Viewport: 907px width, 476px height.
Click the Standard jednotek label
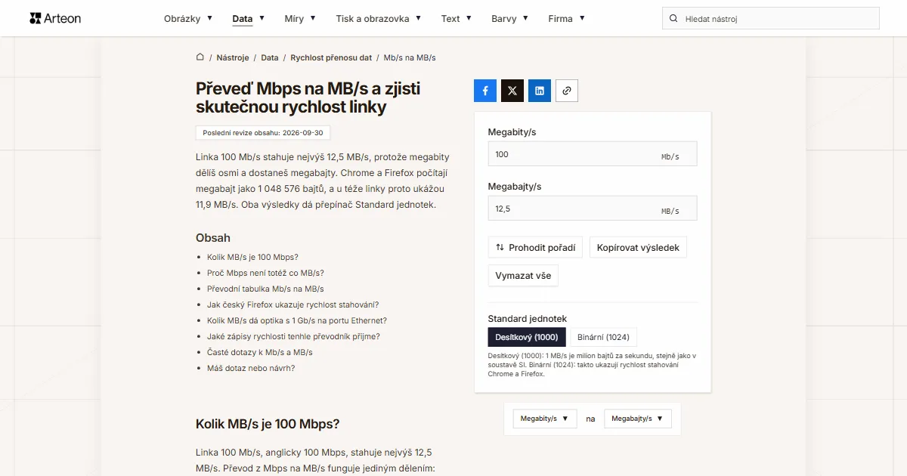coord(528,319)
